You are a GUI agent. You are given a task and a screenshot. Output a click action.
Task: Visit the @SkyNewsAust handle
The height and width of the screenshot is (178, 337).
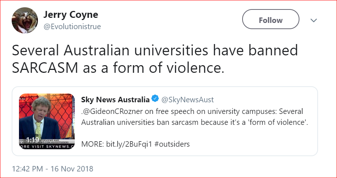[x=187, y=99]
